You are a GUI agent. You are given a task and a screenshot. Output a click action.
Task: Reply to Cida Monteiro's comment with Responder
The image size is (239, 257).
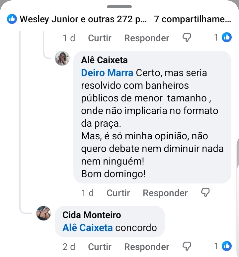pos(146,247)
